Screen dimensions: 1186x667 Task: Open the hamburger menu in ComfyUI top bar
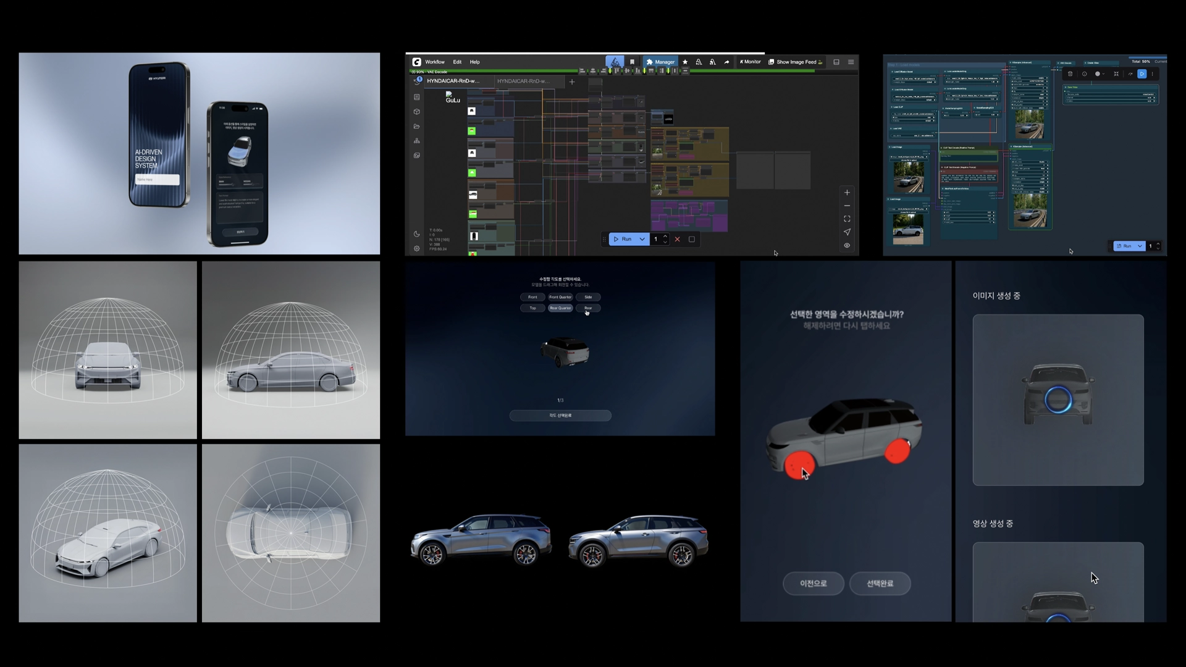pyautogui.click(x=851, y=62)
